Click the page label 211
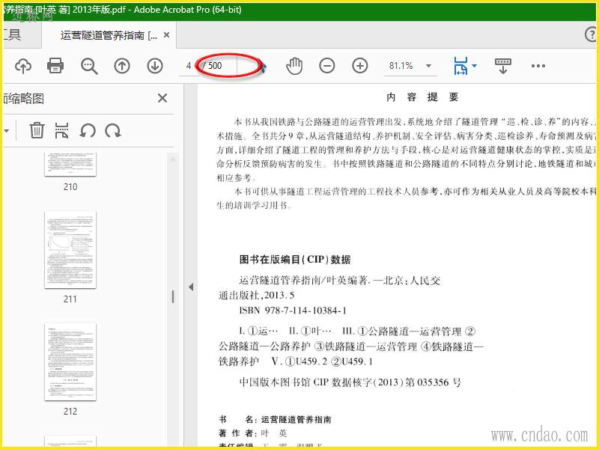The image size is (599, 449). (x=70, y=299)
